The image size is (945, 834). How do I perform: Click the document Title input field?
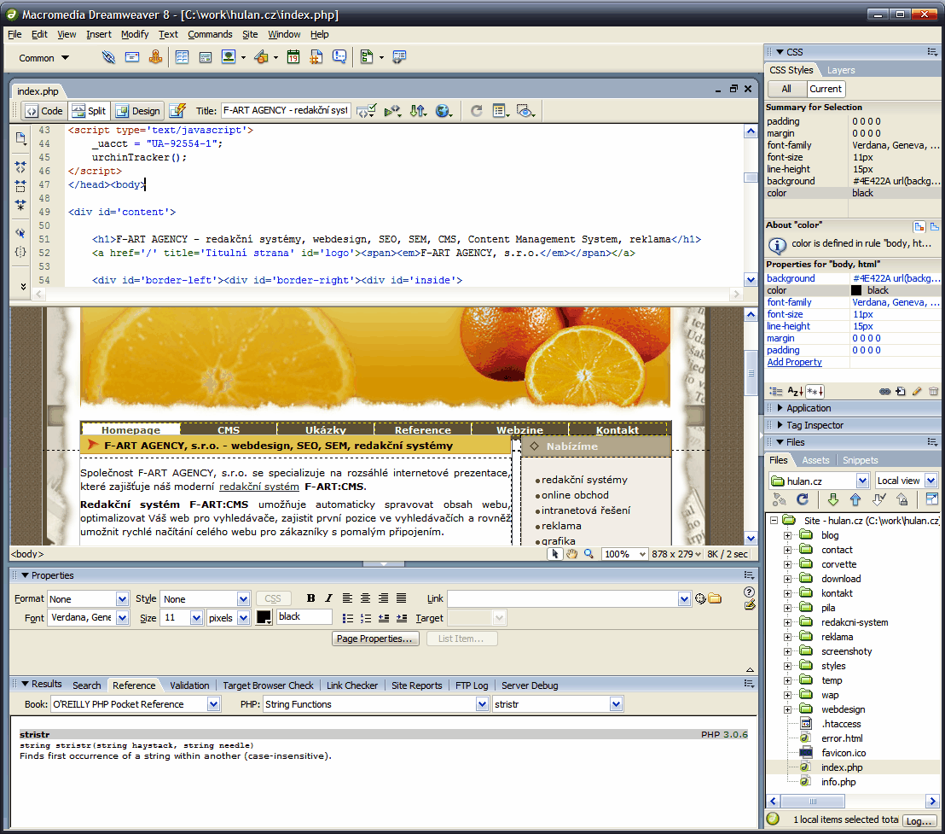286,110
